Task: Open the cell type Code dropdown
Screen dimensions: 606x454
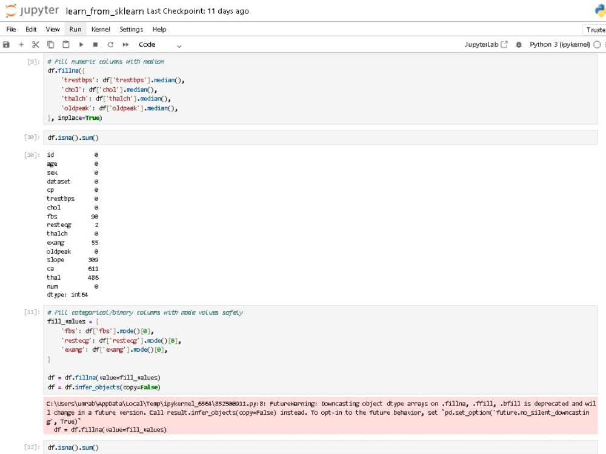Action: [159, 45]
